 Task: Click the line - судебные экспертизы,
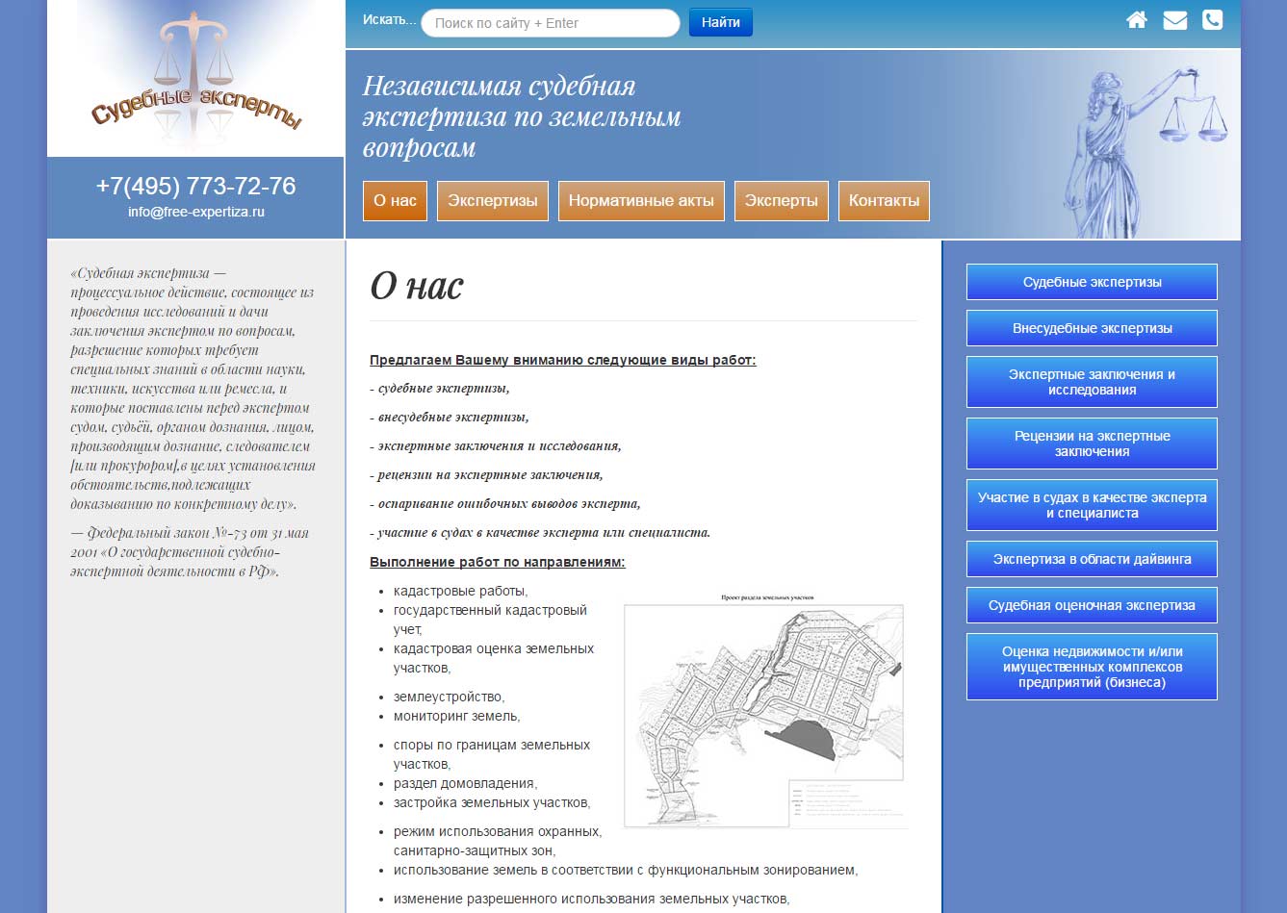pyautogui.click(x=439, y=389)
